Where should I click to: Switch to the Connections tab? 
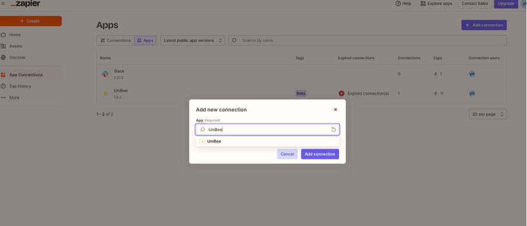(115, 40)
